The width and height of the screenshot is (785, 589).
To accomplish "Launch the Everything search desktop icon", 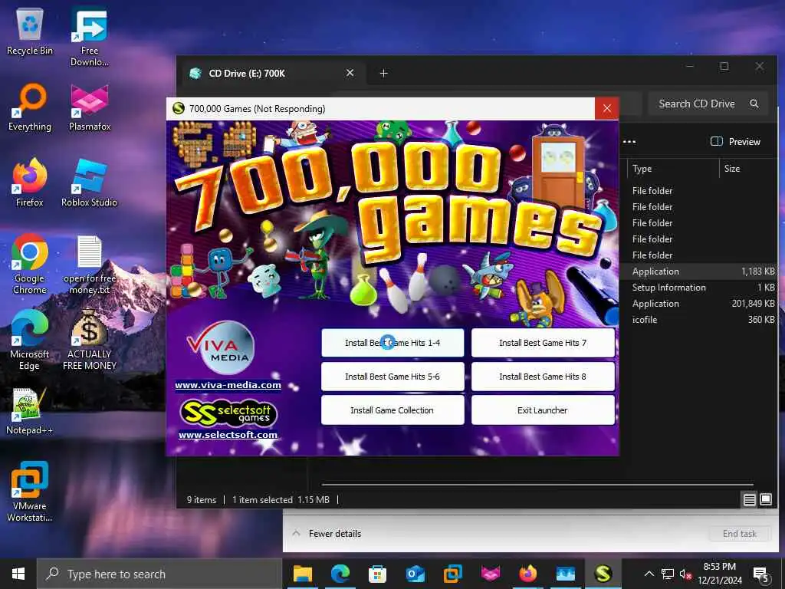I will [30, 107].
